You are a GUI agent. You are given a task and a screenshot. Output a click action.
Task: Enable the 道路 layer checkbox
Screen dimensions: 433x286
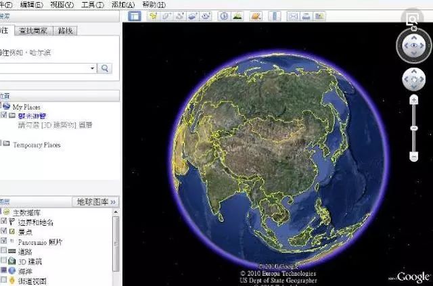click(5, 251)
